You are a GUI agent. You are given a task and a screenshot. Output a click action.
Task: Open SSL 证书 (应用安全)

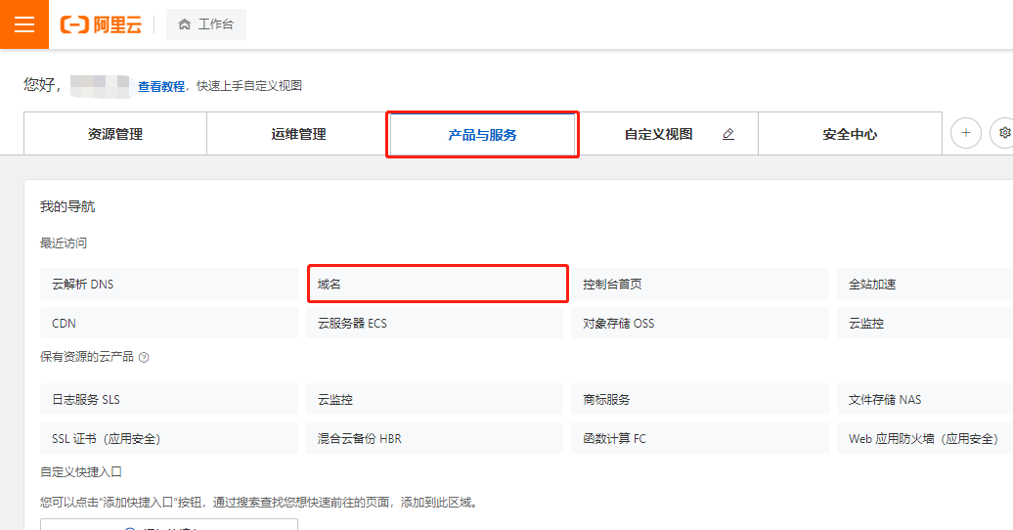click(168, 439)
